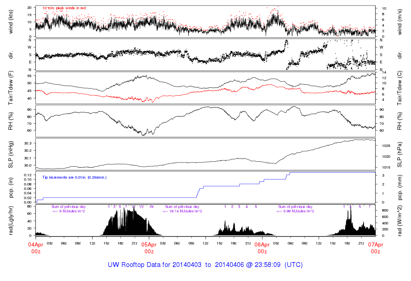
Task: Click the 'RH (%)' label on left side
Action: (x=10, y=121)
